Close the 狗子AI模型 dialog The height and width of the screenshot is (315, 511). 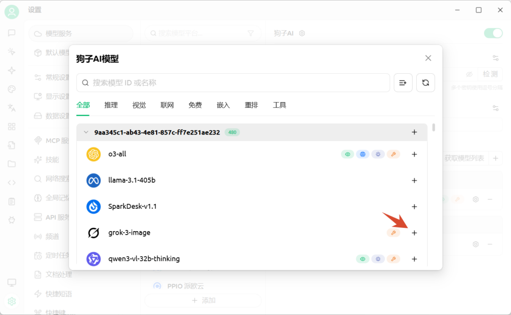428,58
